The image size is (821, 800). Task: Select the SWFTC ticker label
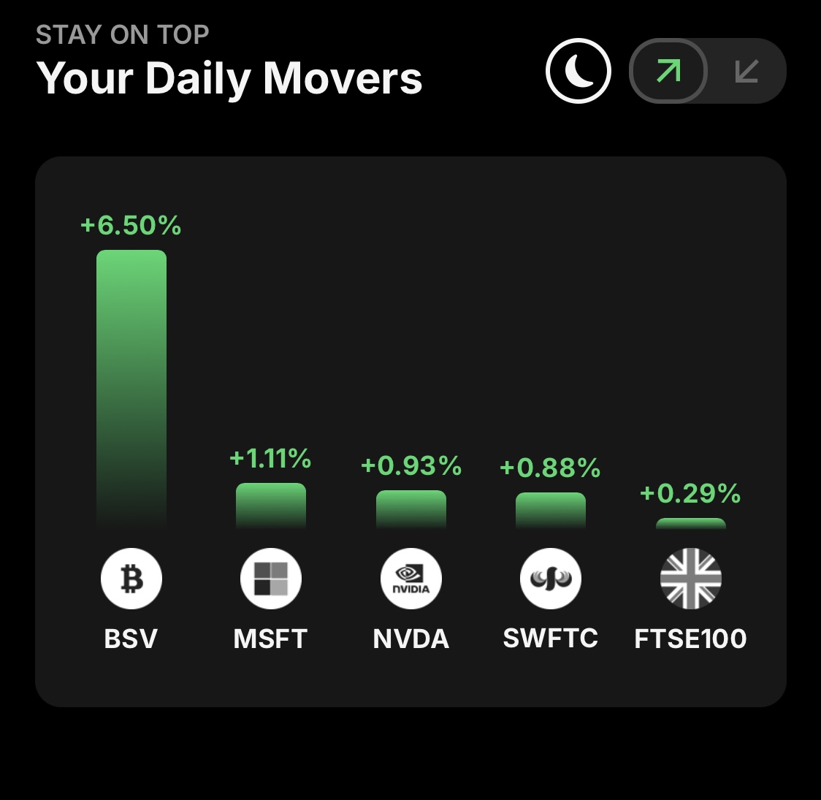pos(550,639)
